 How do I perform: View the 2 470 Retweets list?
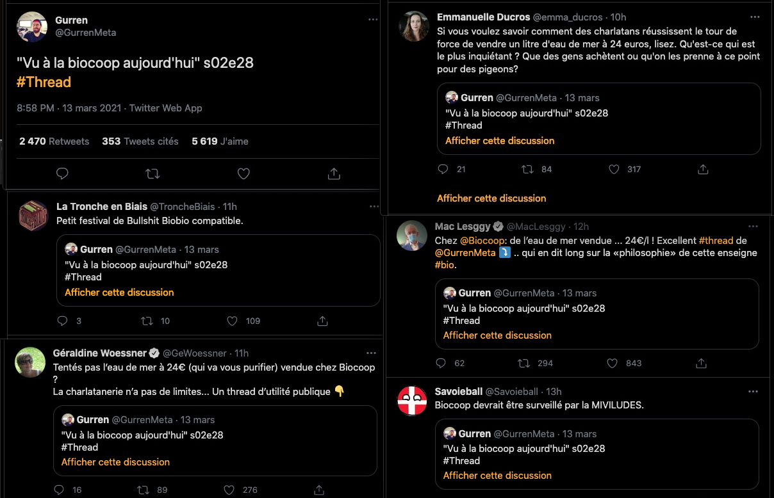(x=54, y=141)
